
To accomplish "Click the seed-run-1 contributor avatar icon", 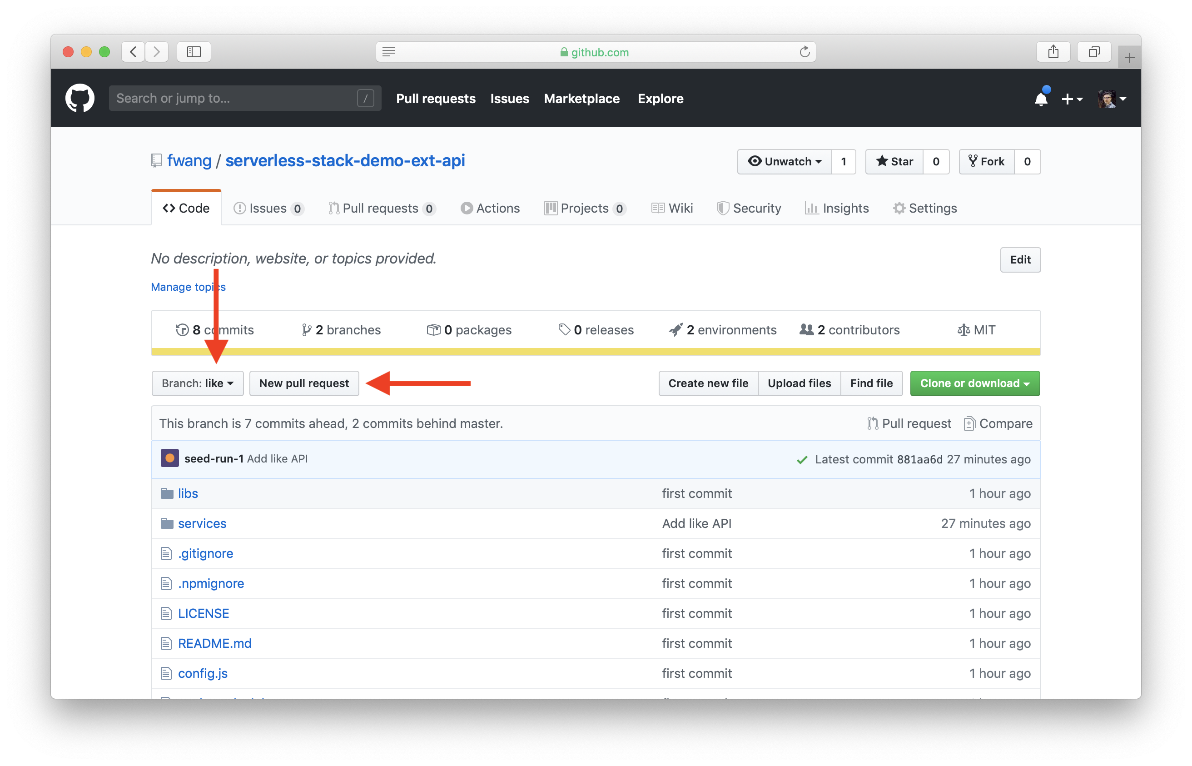I will tap(170, 458).
